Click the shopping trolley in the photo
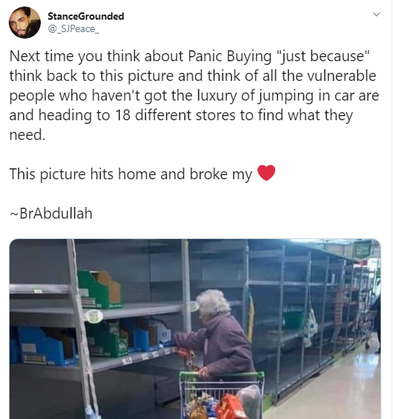The width and height of the screenshot is (393, 419). pyautogui.click(x=222, y=394)
